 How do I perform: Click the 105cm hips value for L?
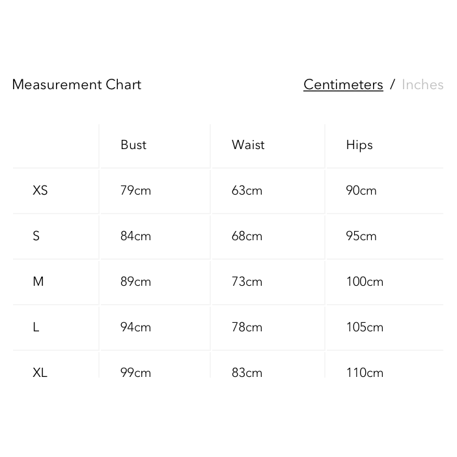click(x=365, y=327)
